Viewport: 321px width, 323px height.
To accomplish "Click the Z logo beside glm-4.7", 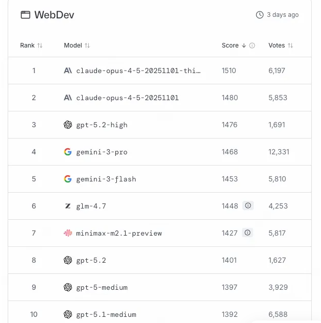I will [68, 206].
